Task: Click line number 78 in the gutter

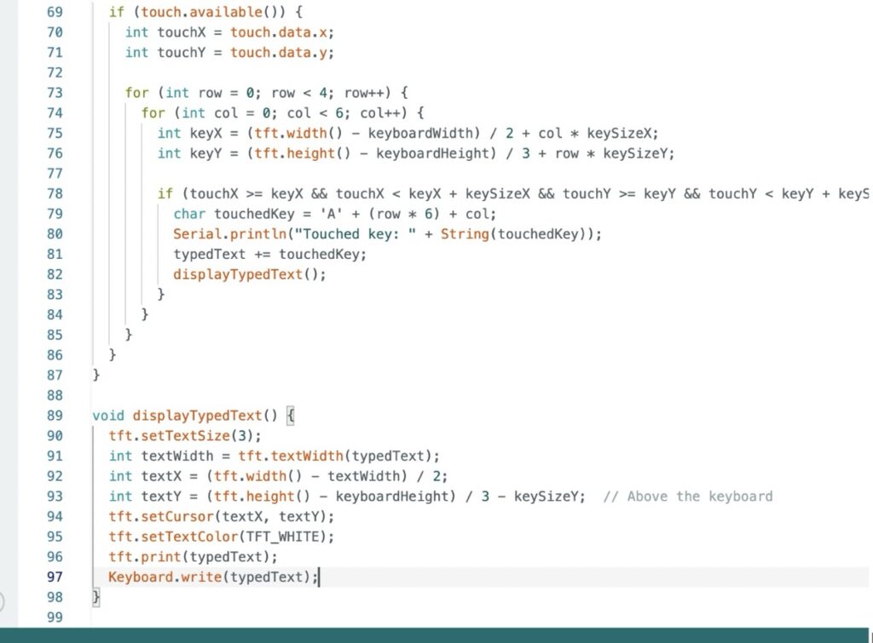Action: pos(53,194)
